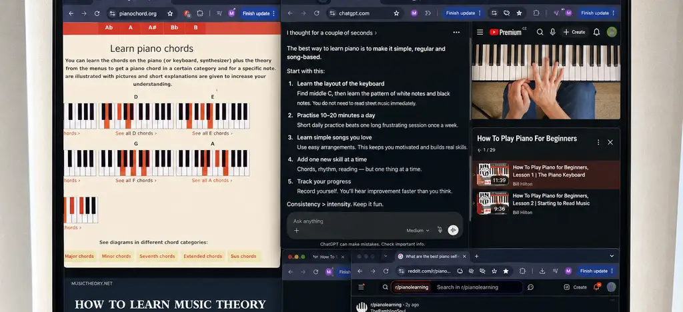Select the Ab note in pianochord menu

(x=109, y=27)
